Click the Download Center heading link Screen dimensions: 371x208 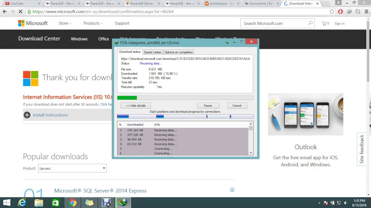point(39,38)
